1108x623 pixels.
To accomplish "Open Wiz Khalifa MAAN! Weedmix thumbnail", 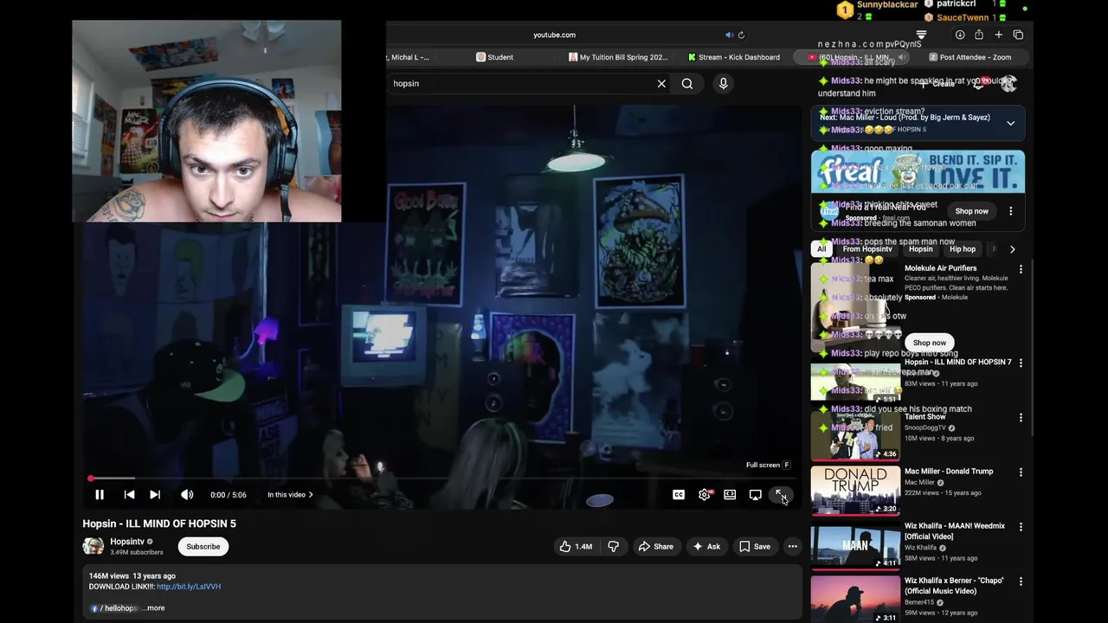I will point(855,545).
